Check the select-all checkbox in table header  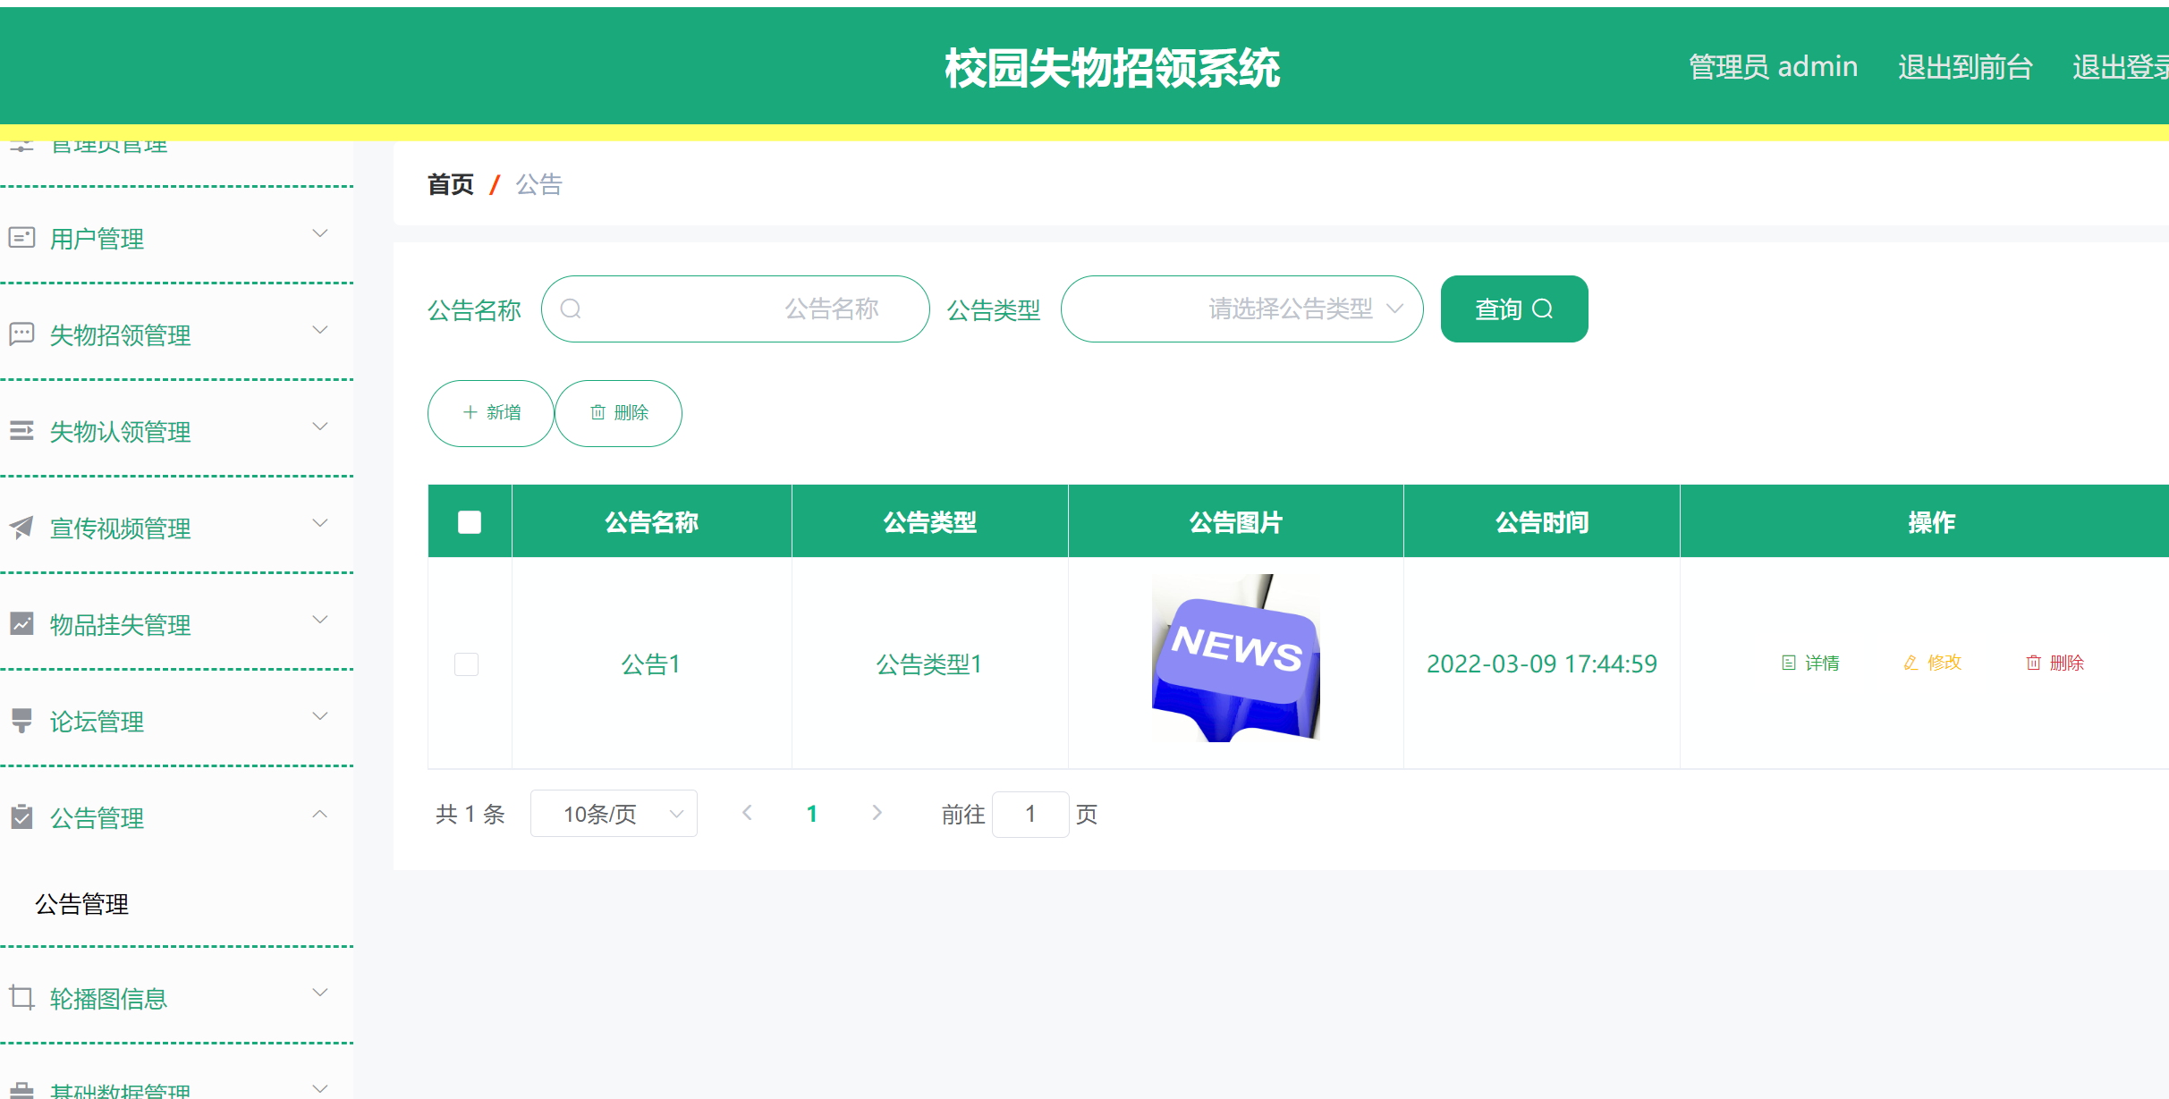(470, 520)
